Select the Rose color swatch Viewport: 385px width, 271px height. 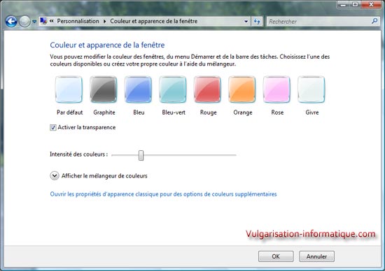coord(276,89)
